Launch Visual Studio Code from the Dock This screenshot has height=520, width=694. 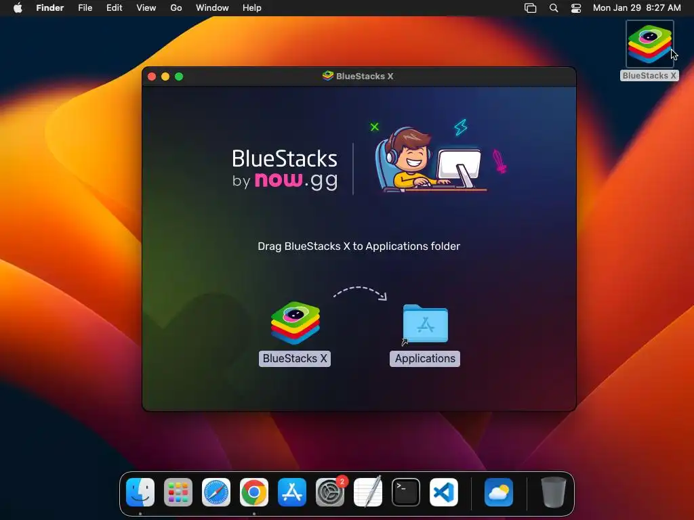coord(444,492)
